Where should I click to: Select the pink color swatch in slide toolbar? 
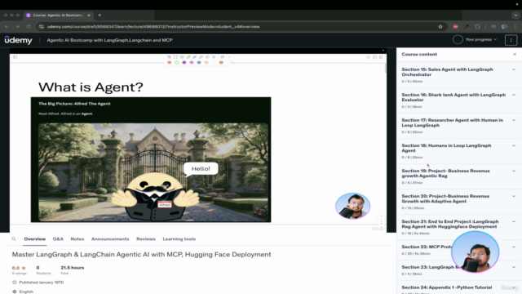pos(192,62)
